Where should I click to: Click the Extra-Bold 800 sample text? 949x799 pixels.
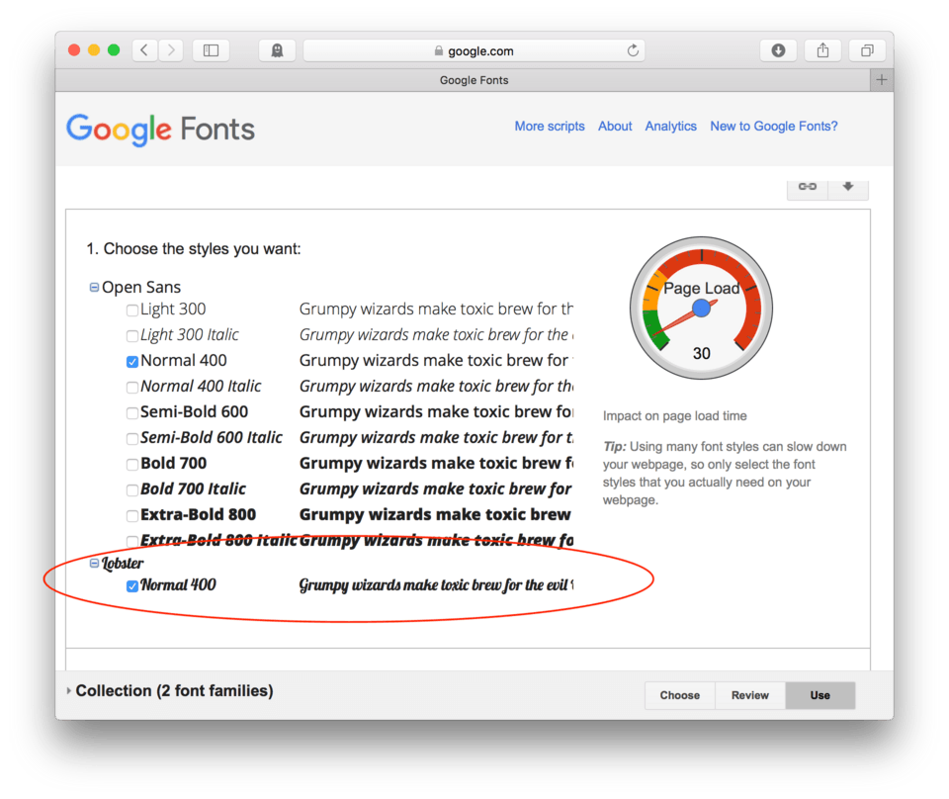435,514
